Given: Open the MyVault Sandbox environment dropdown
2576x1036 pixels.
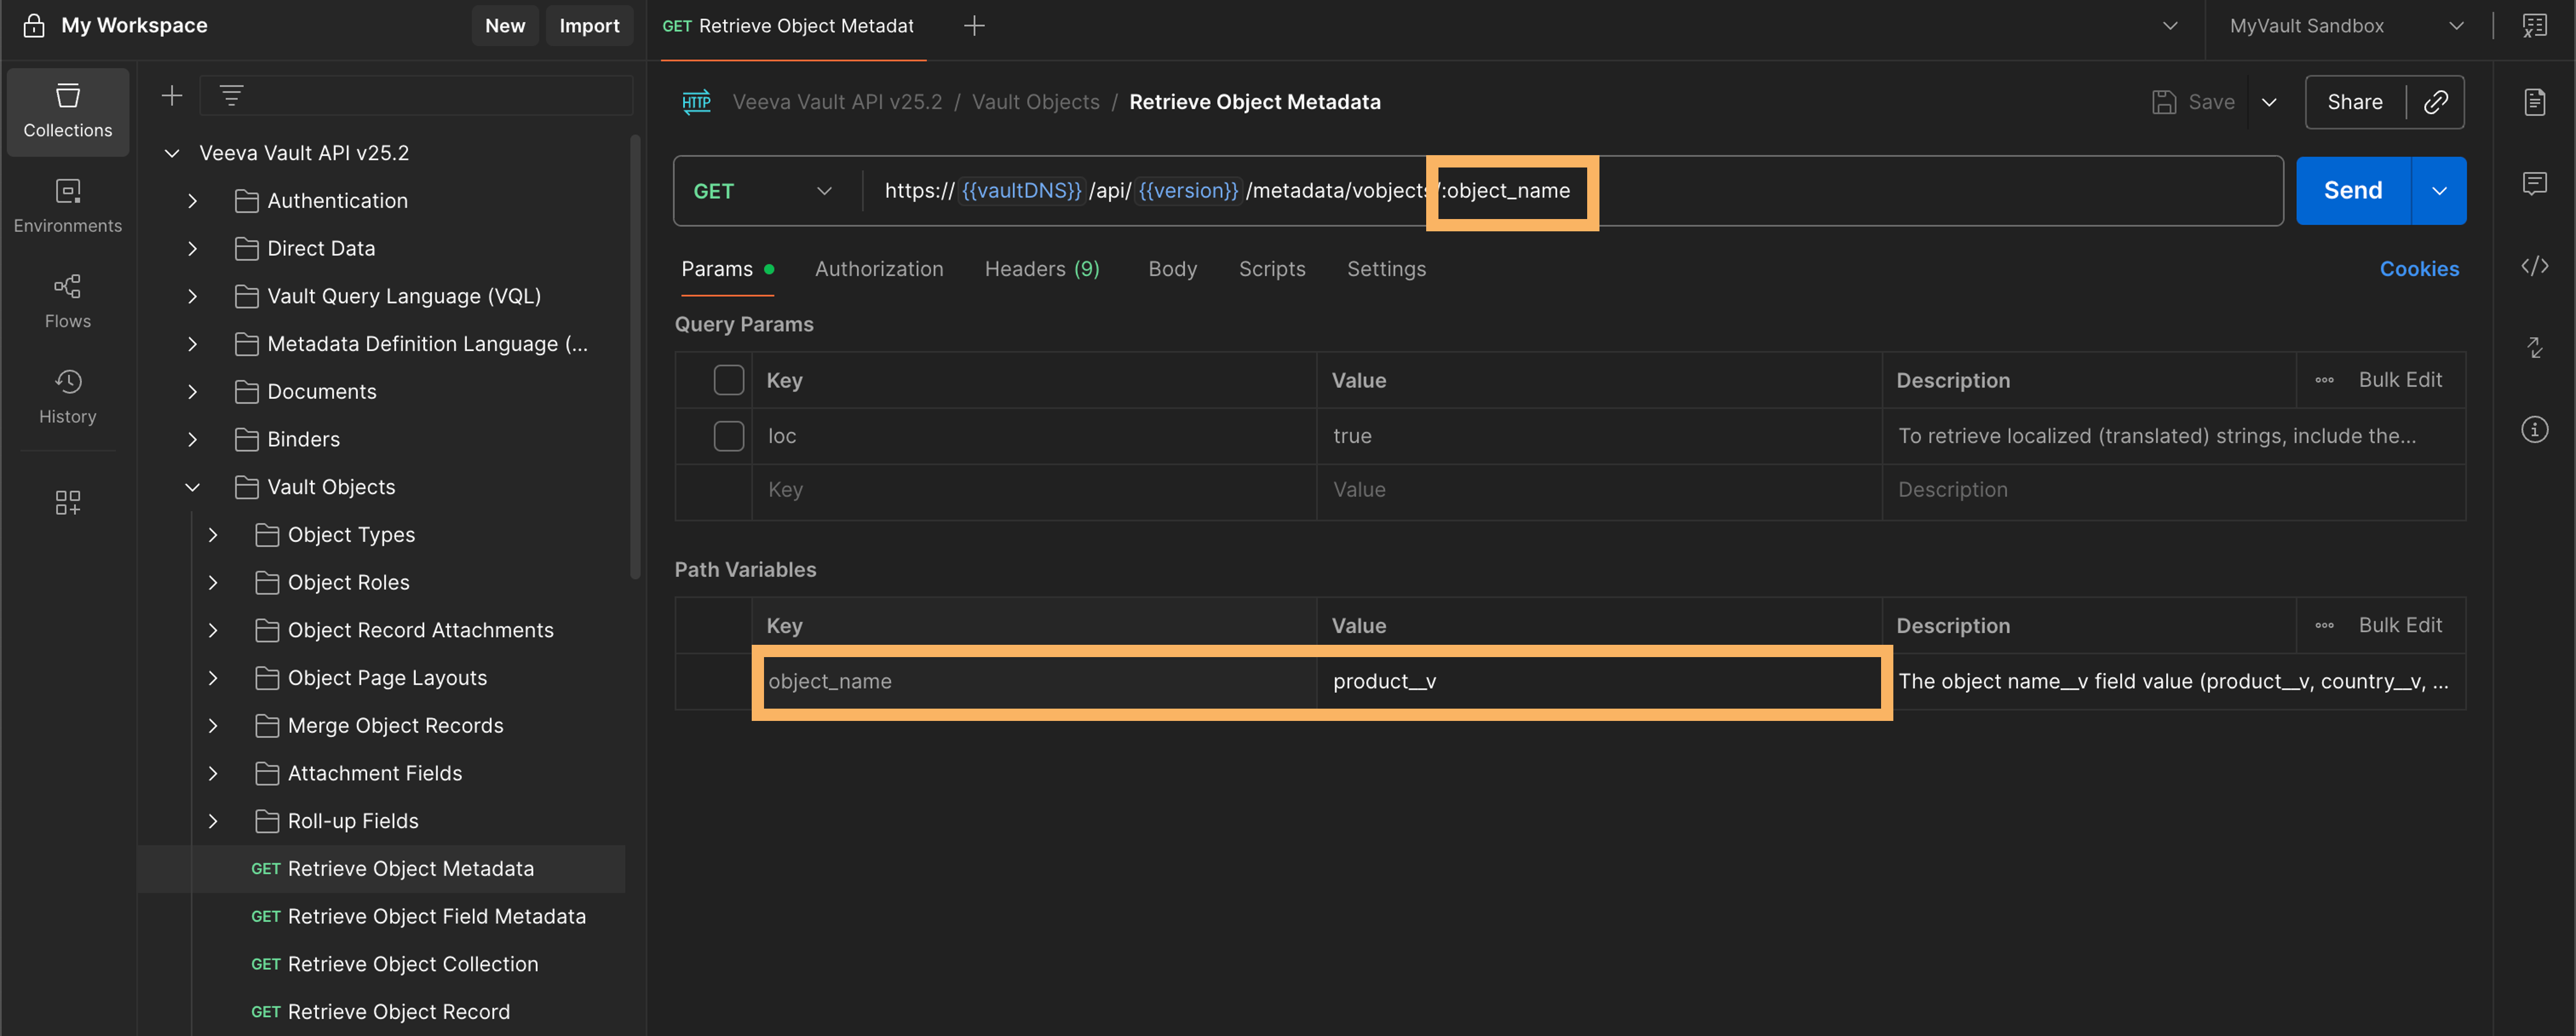Looking at the screenshot, I should pyautogui.click(x=2345, y=26).
